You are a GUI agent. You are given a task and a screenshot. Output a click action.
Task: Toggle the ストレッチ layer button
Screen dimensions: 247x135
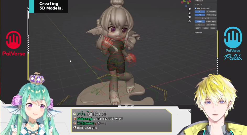[206, 18]
